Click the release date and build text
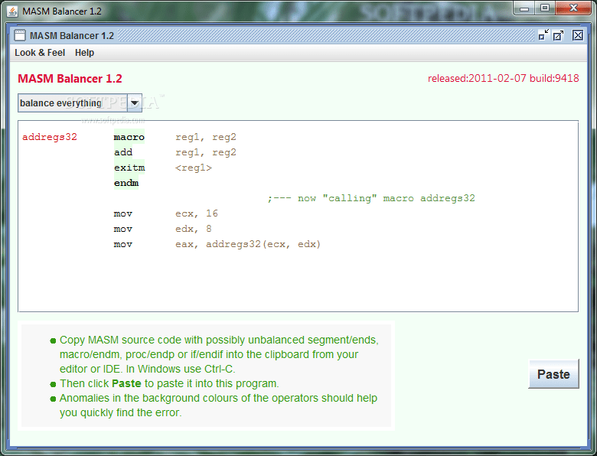Screen dimensions: 597x456 pyautogui.click(x=504, y=78)
